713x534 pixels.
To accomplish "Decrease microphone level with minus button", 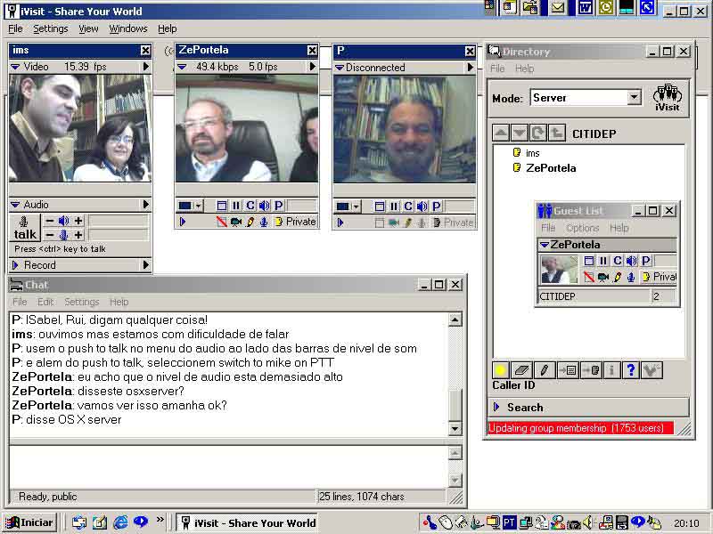I will click(50, 235).
